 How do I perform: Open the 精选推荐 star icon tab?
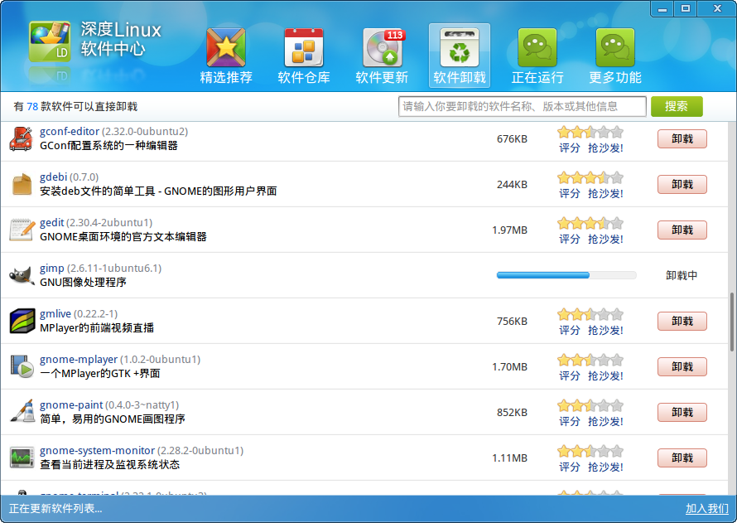[x=226, y=47]
